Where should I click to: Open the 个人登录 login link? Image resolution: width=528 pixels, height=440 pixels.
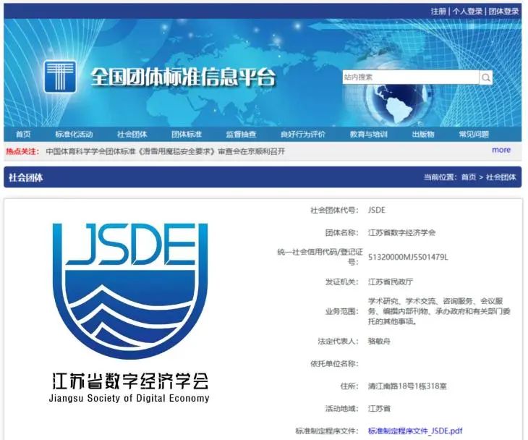[467, 12]
